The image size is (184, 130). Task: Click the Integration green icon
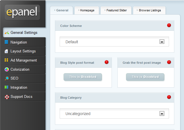click(6, 87)
